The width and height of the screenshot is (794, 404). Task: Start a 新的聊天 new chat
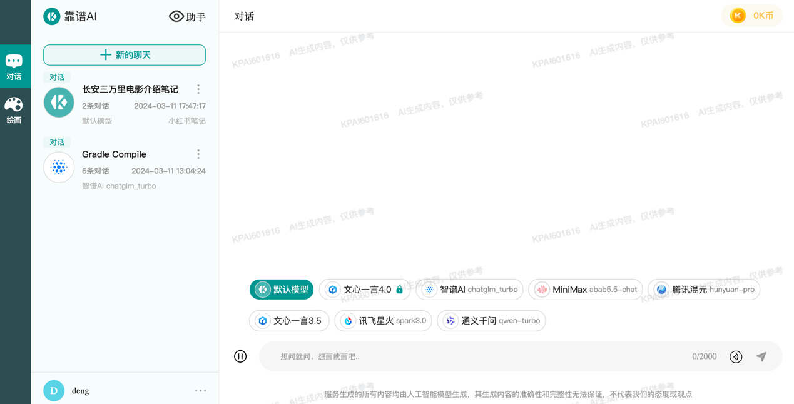click(x=125, y=55)
